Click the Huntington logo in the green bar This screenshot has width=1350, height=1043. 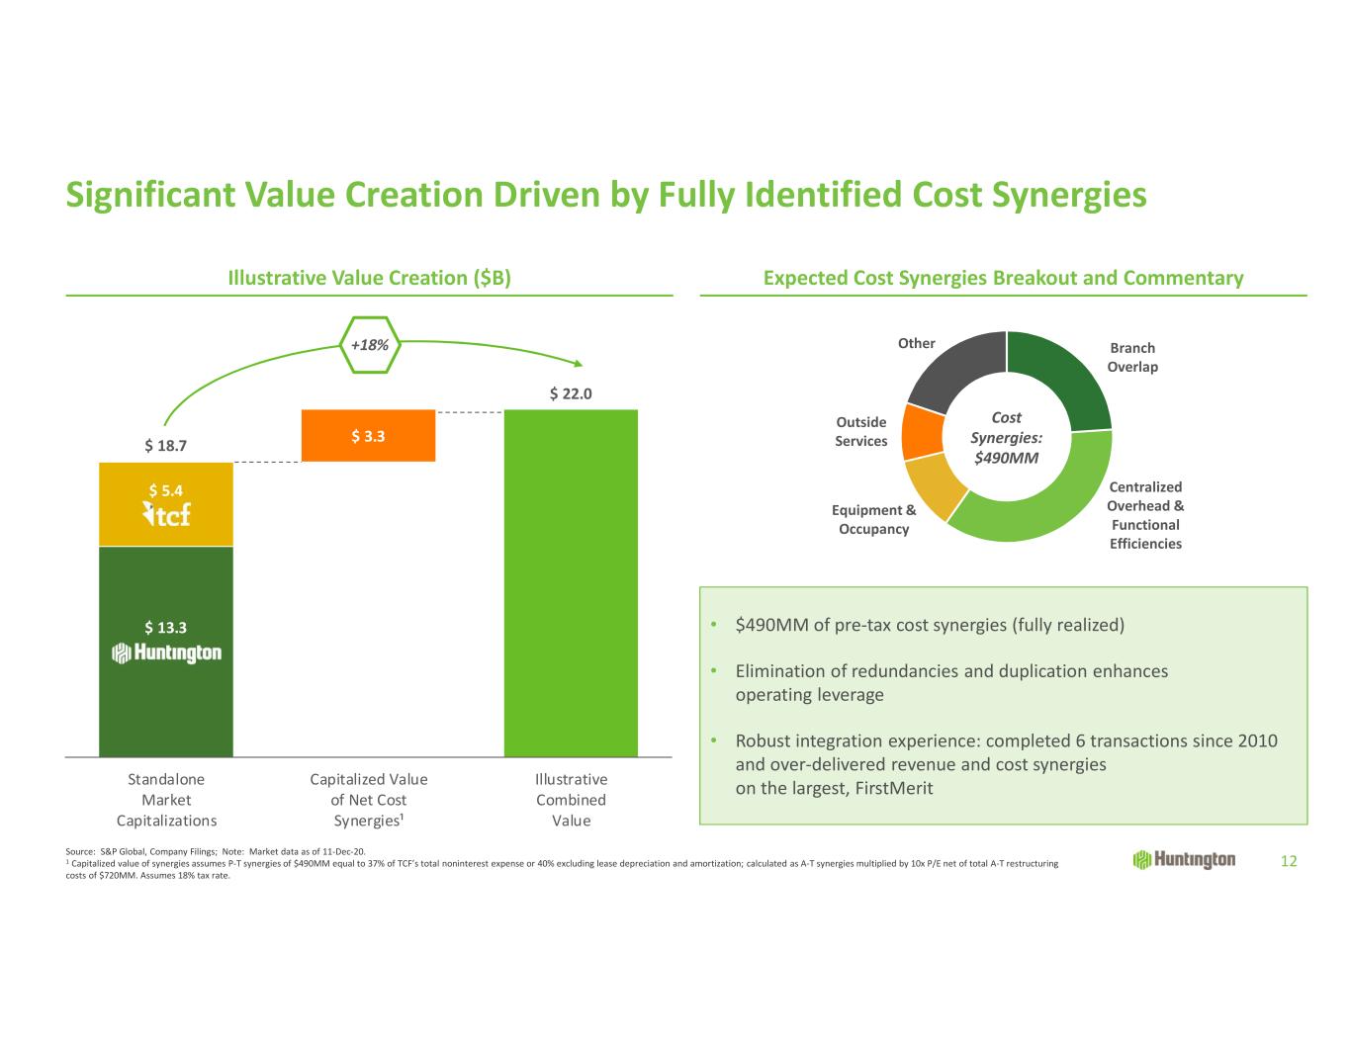166,653
